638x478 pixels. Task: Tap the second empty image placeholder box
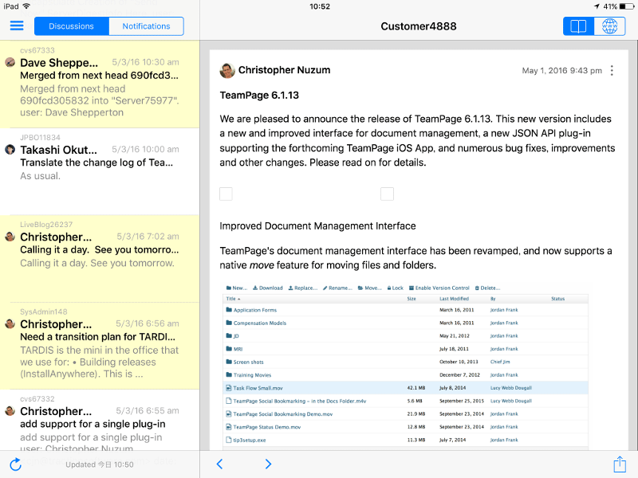tap(387, 194)
